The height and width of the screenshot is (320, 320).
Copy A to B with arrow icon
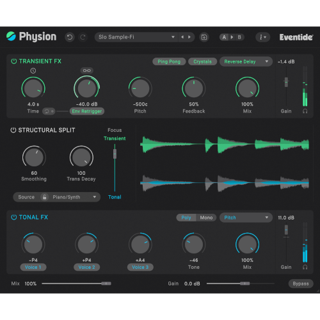[x=232, y=37]
